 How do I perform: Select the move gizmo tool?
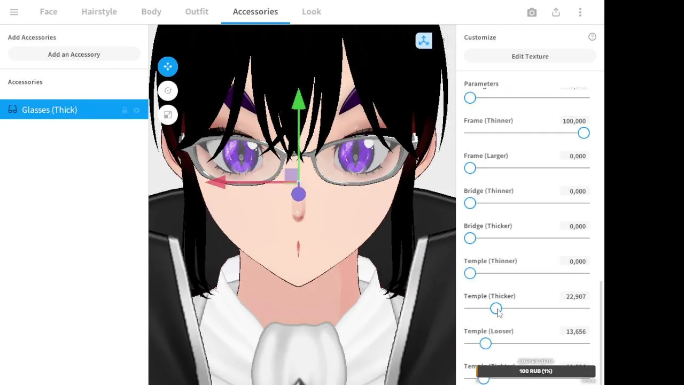pyautogui.click(x=168, y=67)
